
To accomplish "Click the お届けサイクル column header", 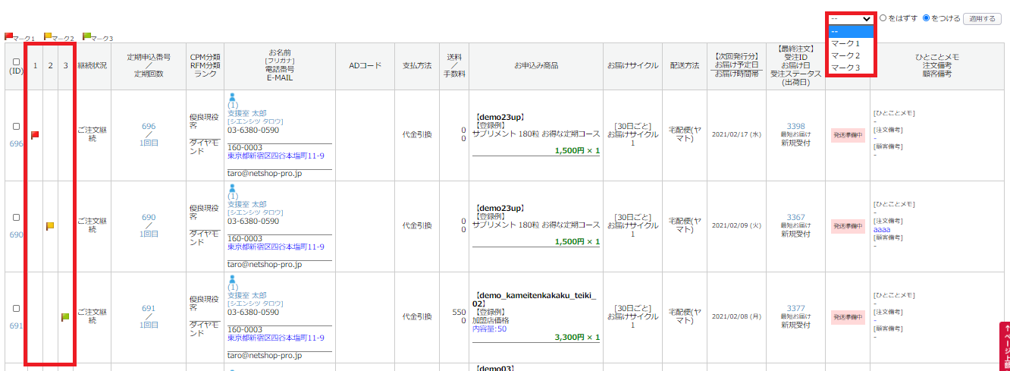I will tap(632, 66).
